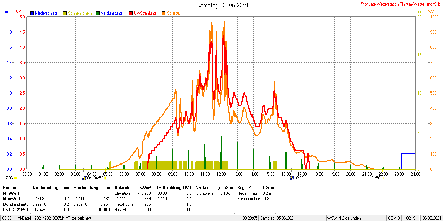Click the Durchschnitt row label
444x222 pixels.
15,204
